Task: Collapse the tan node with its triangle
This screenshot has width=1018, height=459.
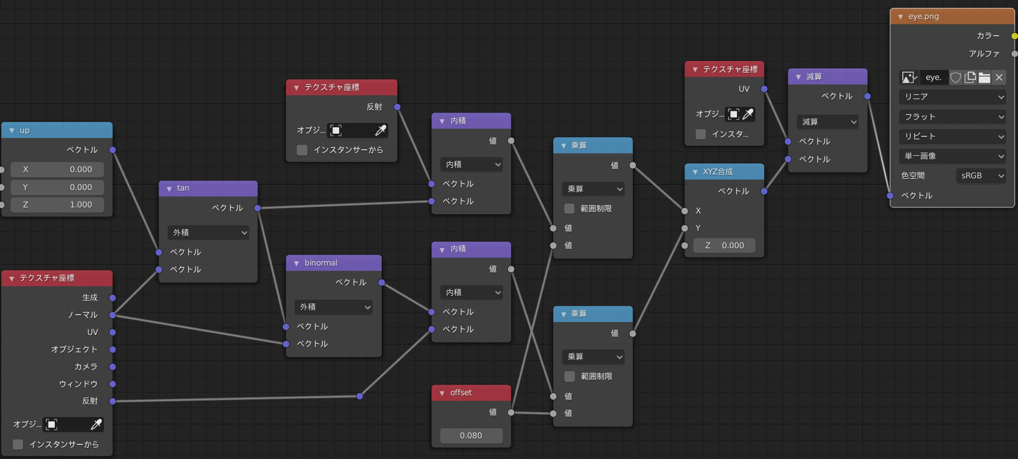Action: pyautogui.click(x=169, y=189)
